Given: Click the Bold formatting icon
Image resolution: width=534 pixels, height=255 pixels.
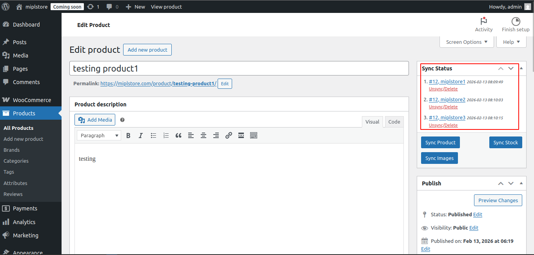Looking at the screenshot, I should 128,135.
